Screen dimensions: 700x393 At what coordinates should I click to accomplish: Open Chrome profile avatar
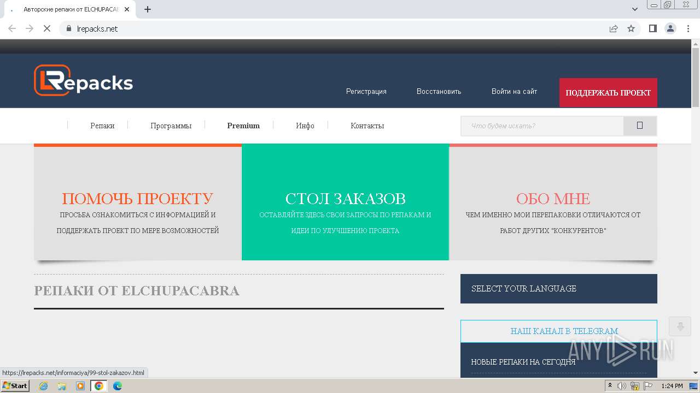(670, 28)
